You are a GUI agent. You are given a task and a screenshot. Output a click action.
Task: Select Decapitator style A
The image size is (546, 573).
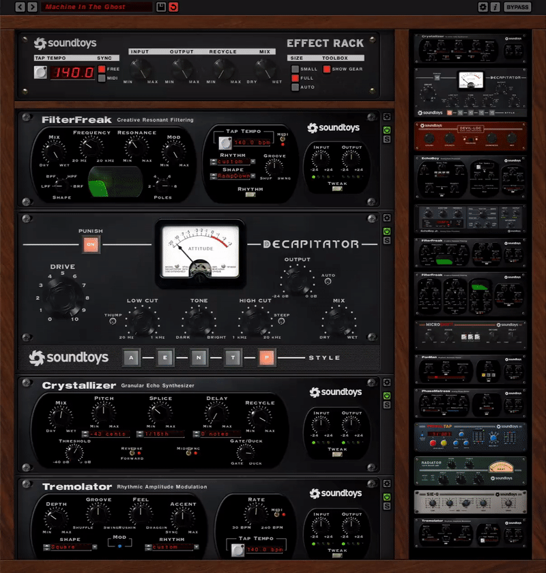click(x=131, y=357)
